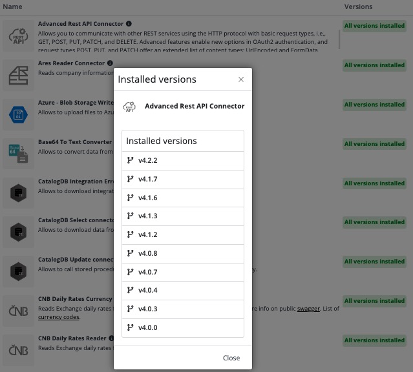The width and height of the screenshot is (413, 372).
Task: Click the Advanced Rest API Connector list icon
Action: [x=17, y=36]
